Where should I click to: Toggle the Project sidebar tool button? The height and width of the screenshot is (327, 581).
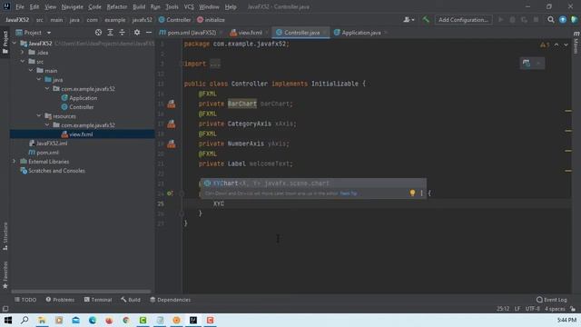(x=5, y=43)
